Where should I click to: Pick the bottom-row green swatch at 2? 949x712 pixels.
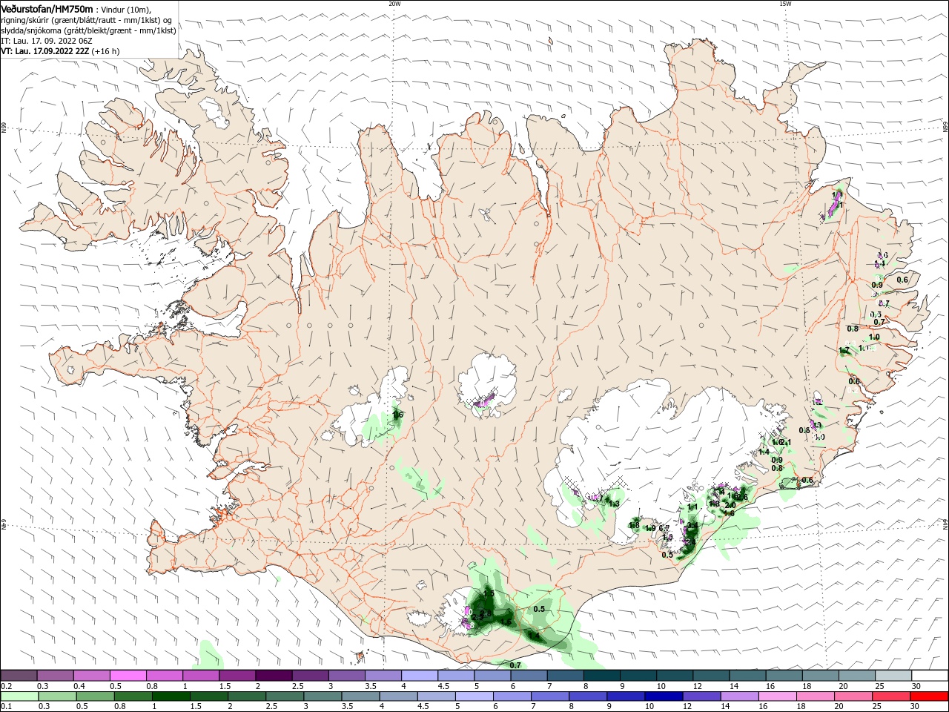248,696
